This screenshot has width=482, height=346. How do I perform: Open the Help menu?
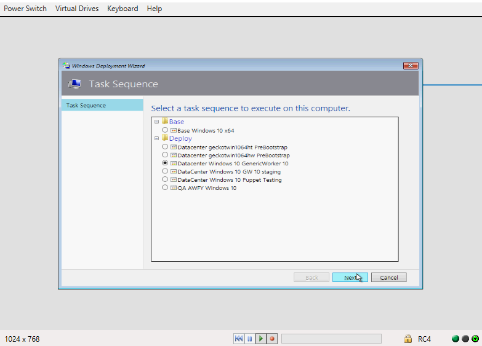(155, 9)
